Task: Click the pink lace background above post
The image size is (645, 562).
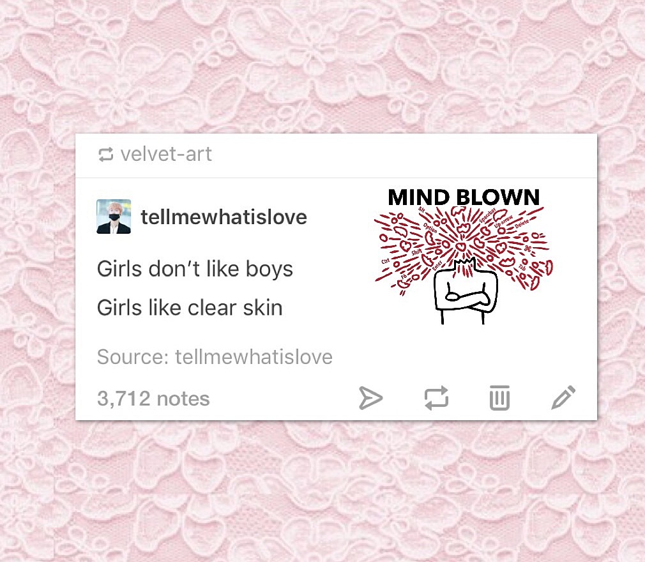Action: pyautogui.click(x=322, y=66)
